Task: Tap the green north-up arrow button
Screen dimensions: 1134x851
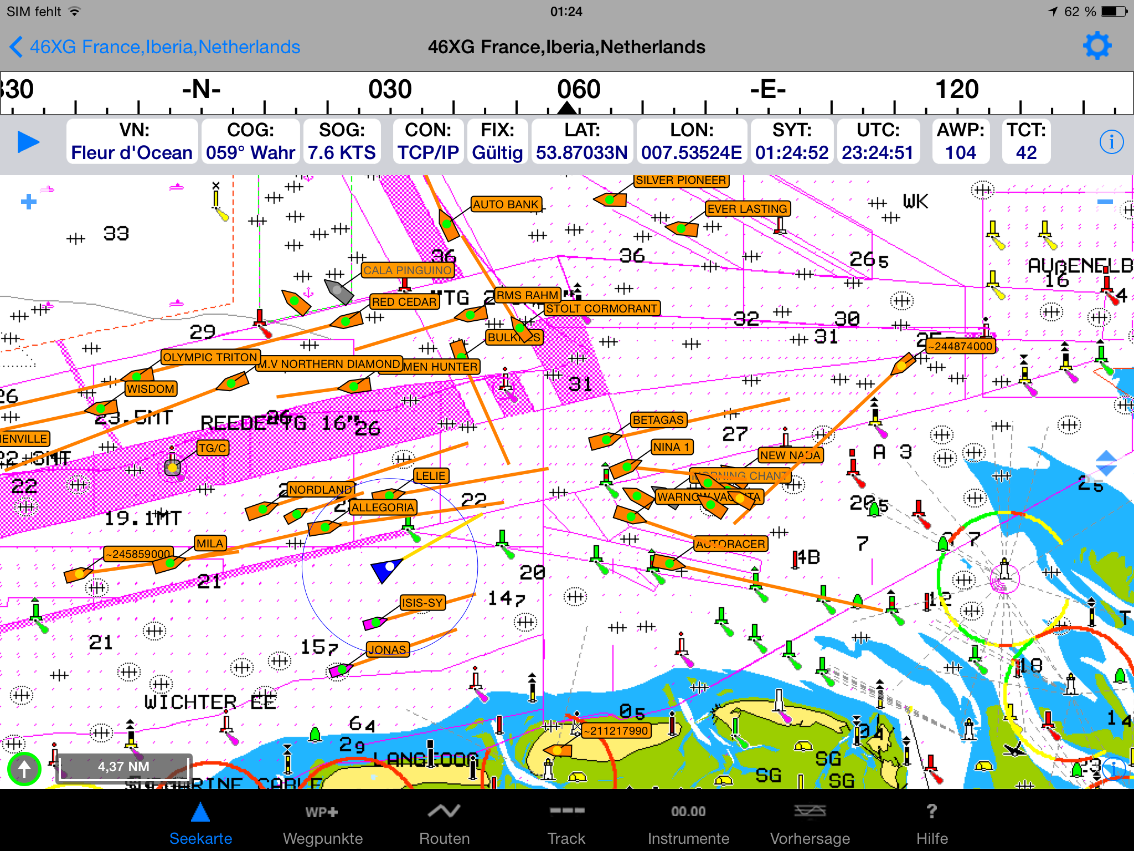Action: tap(24, 769)
